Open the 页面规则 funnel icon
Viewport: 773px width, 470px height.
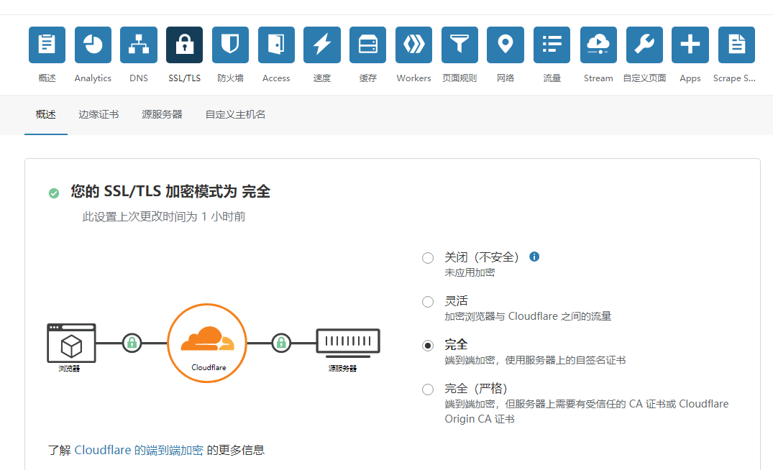point(459,45)
